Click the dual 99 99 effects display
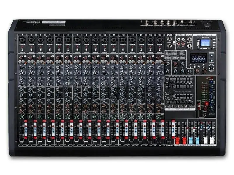 (198, 58)
